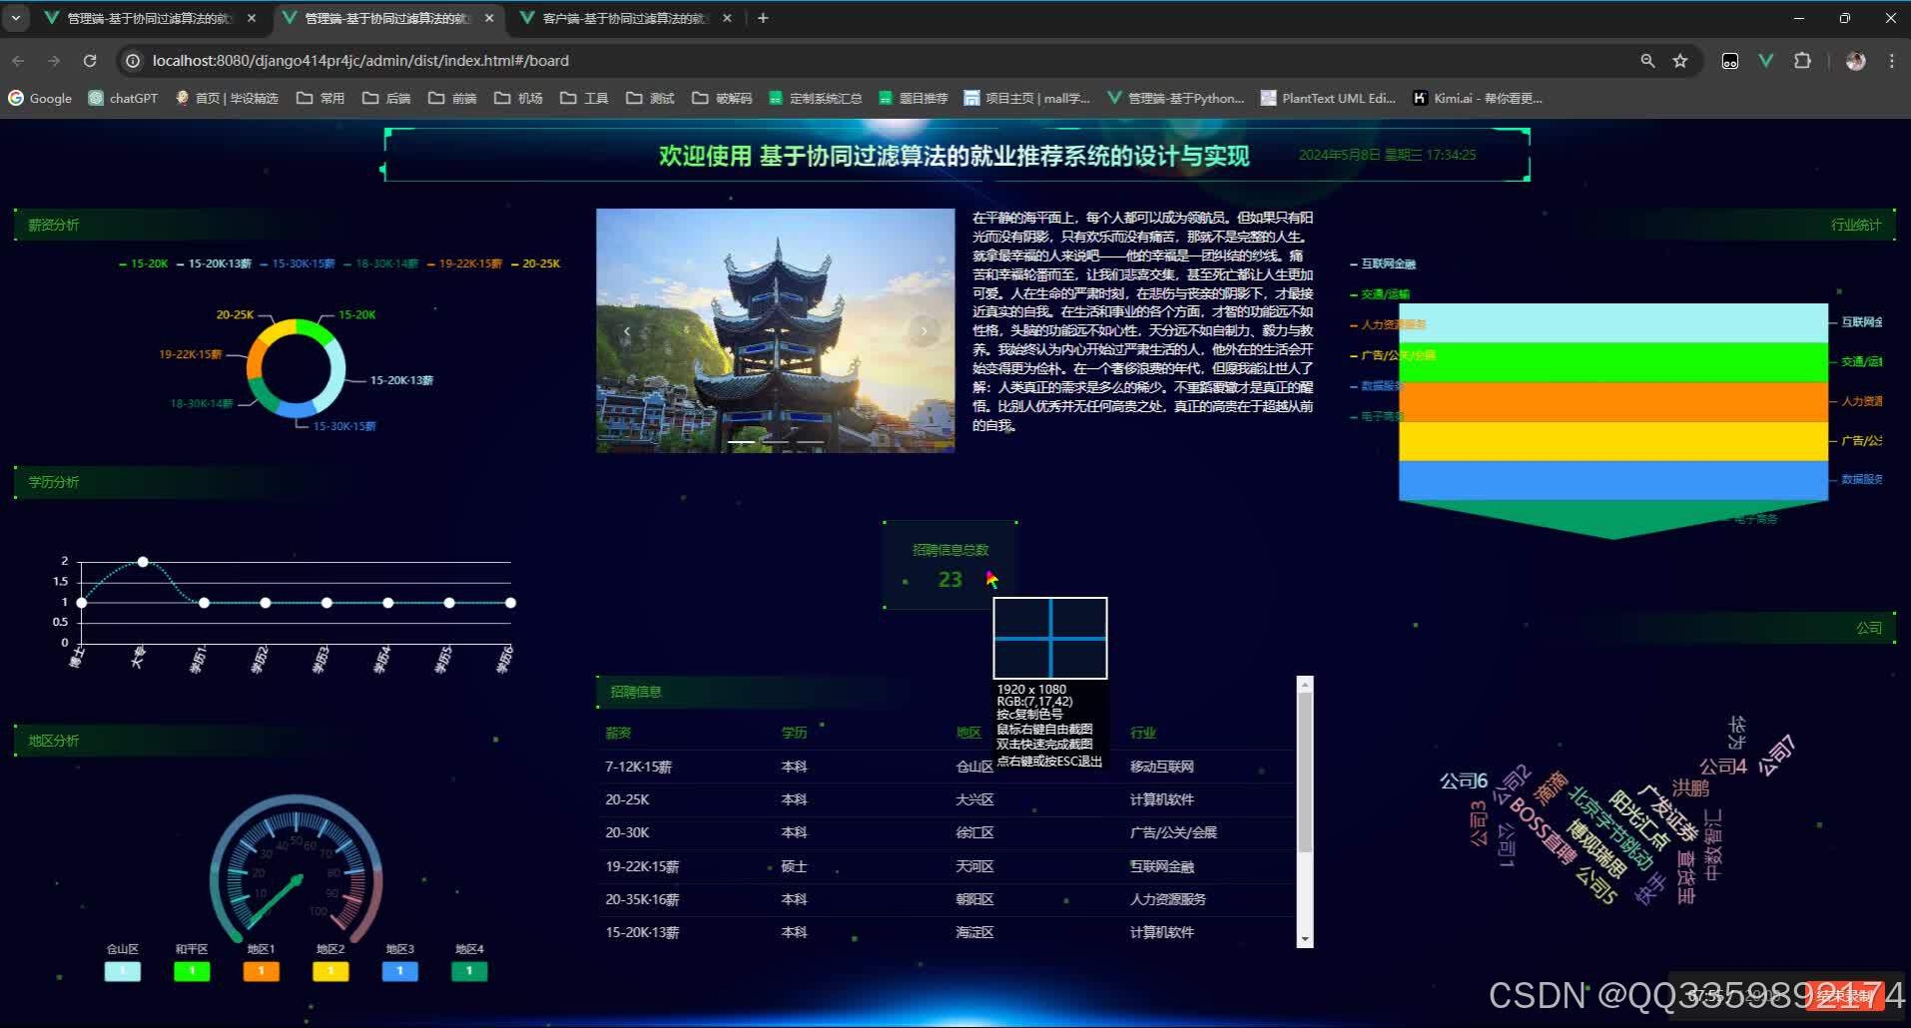Screen dimensions: 1911x1028
Task: Reload the dashboard page
Action: [x=90, y=61]
